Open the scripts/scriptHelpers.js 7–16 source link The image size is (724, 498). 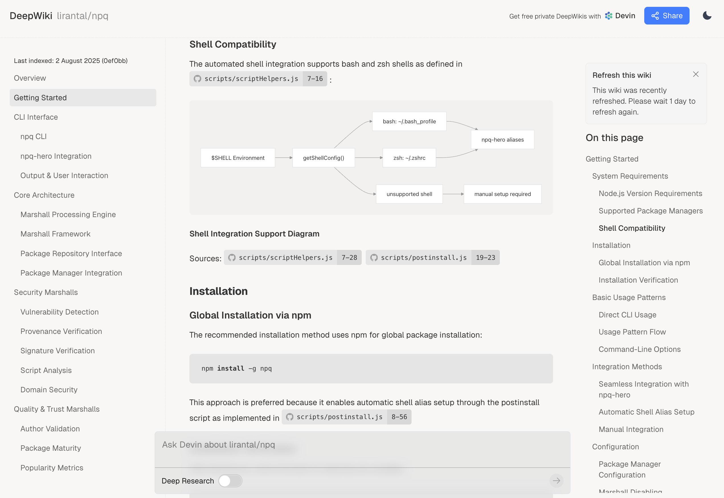coord(258,79)
